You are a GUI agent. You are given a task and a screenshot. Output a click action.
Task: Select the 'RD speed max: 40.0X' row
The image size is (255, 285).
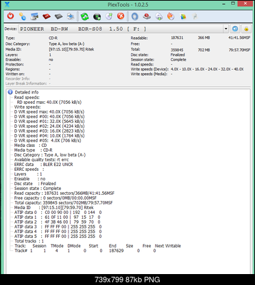(49, 103)
